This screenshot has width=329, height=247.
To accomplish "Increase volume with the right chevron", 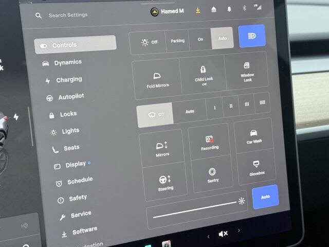I will click(239, 231).
